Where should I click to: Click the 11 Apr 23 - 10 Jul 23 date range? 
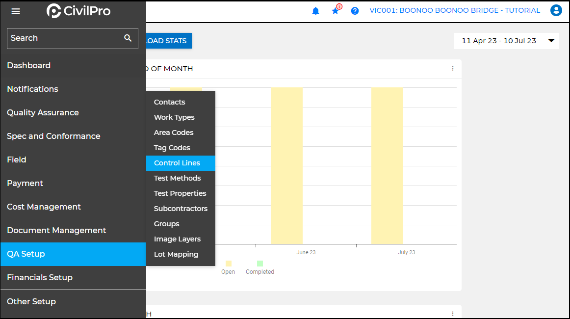click(x=499, y=41)
